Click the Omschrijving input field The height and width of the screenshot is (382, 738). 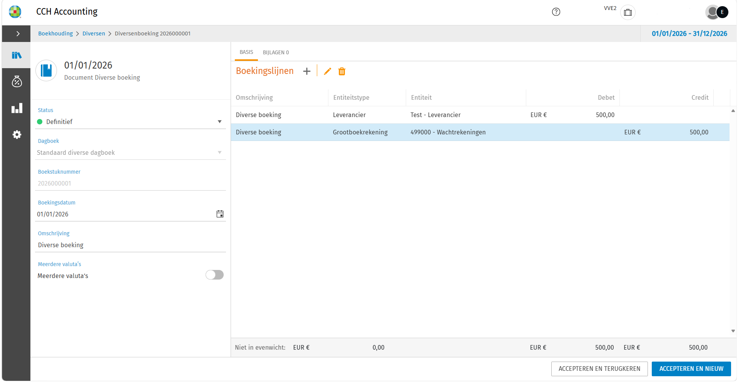[x=131, y=245]
